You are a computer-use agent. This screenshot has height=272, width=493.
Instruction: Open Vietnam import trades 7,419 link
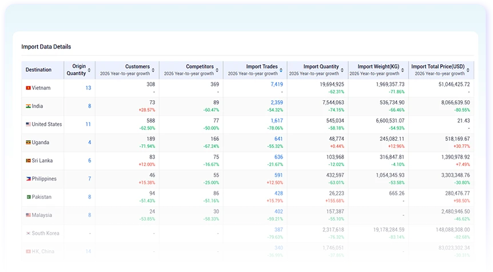(277, 84)
